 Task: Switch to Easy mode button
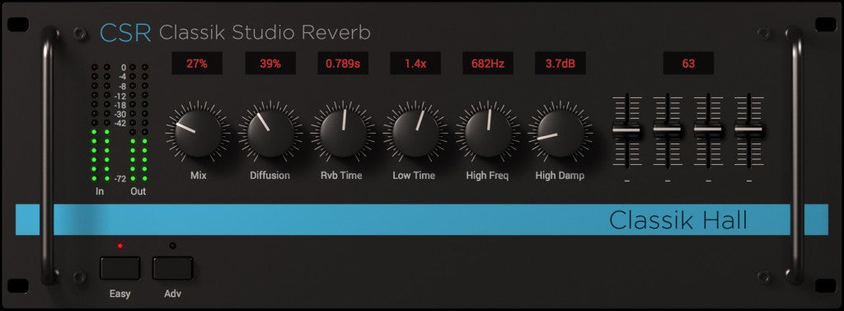coord(120,268)
